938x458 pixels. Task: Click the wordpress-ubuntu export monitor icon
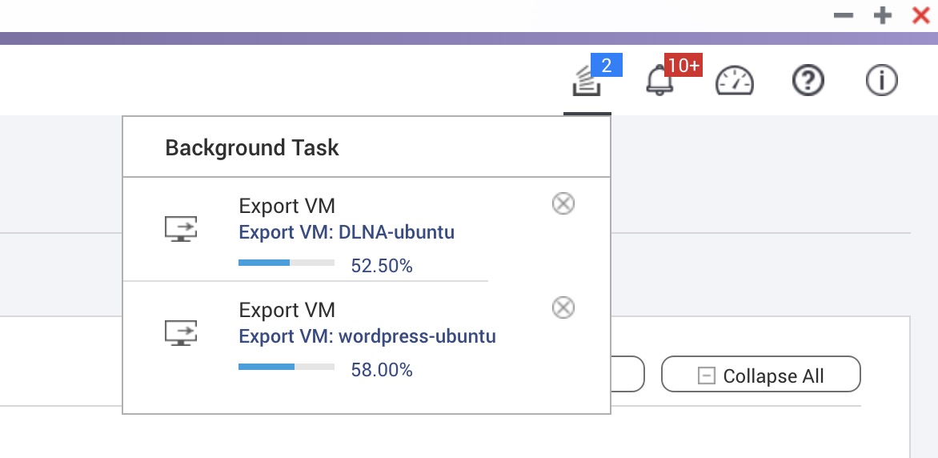[181, 332]
